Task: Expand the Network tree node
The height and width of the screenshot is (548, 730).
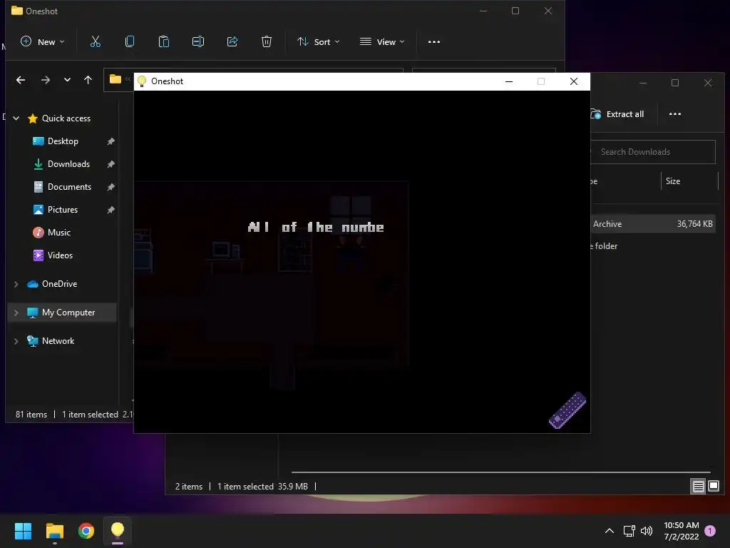Action: [x=16, y=341]
